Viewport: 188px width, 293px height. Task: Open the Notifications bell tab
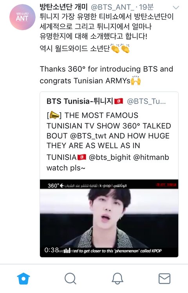click(x=117, y=279)
